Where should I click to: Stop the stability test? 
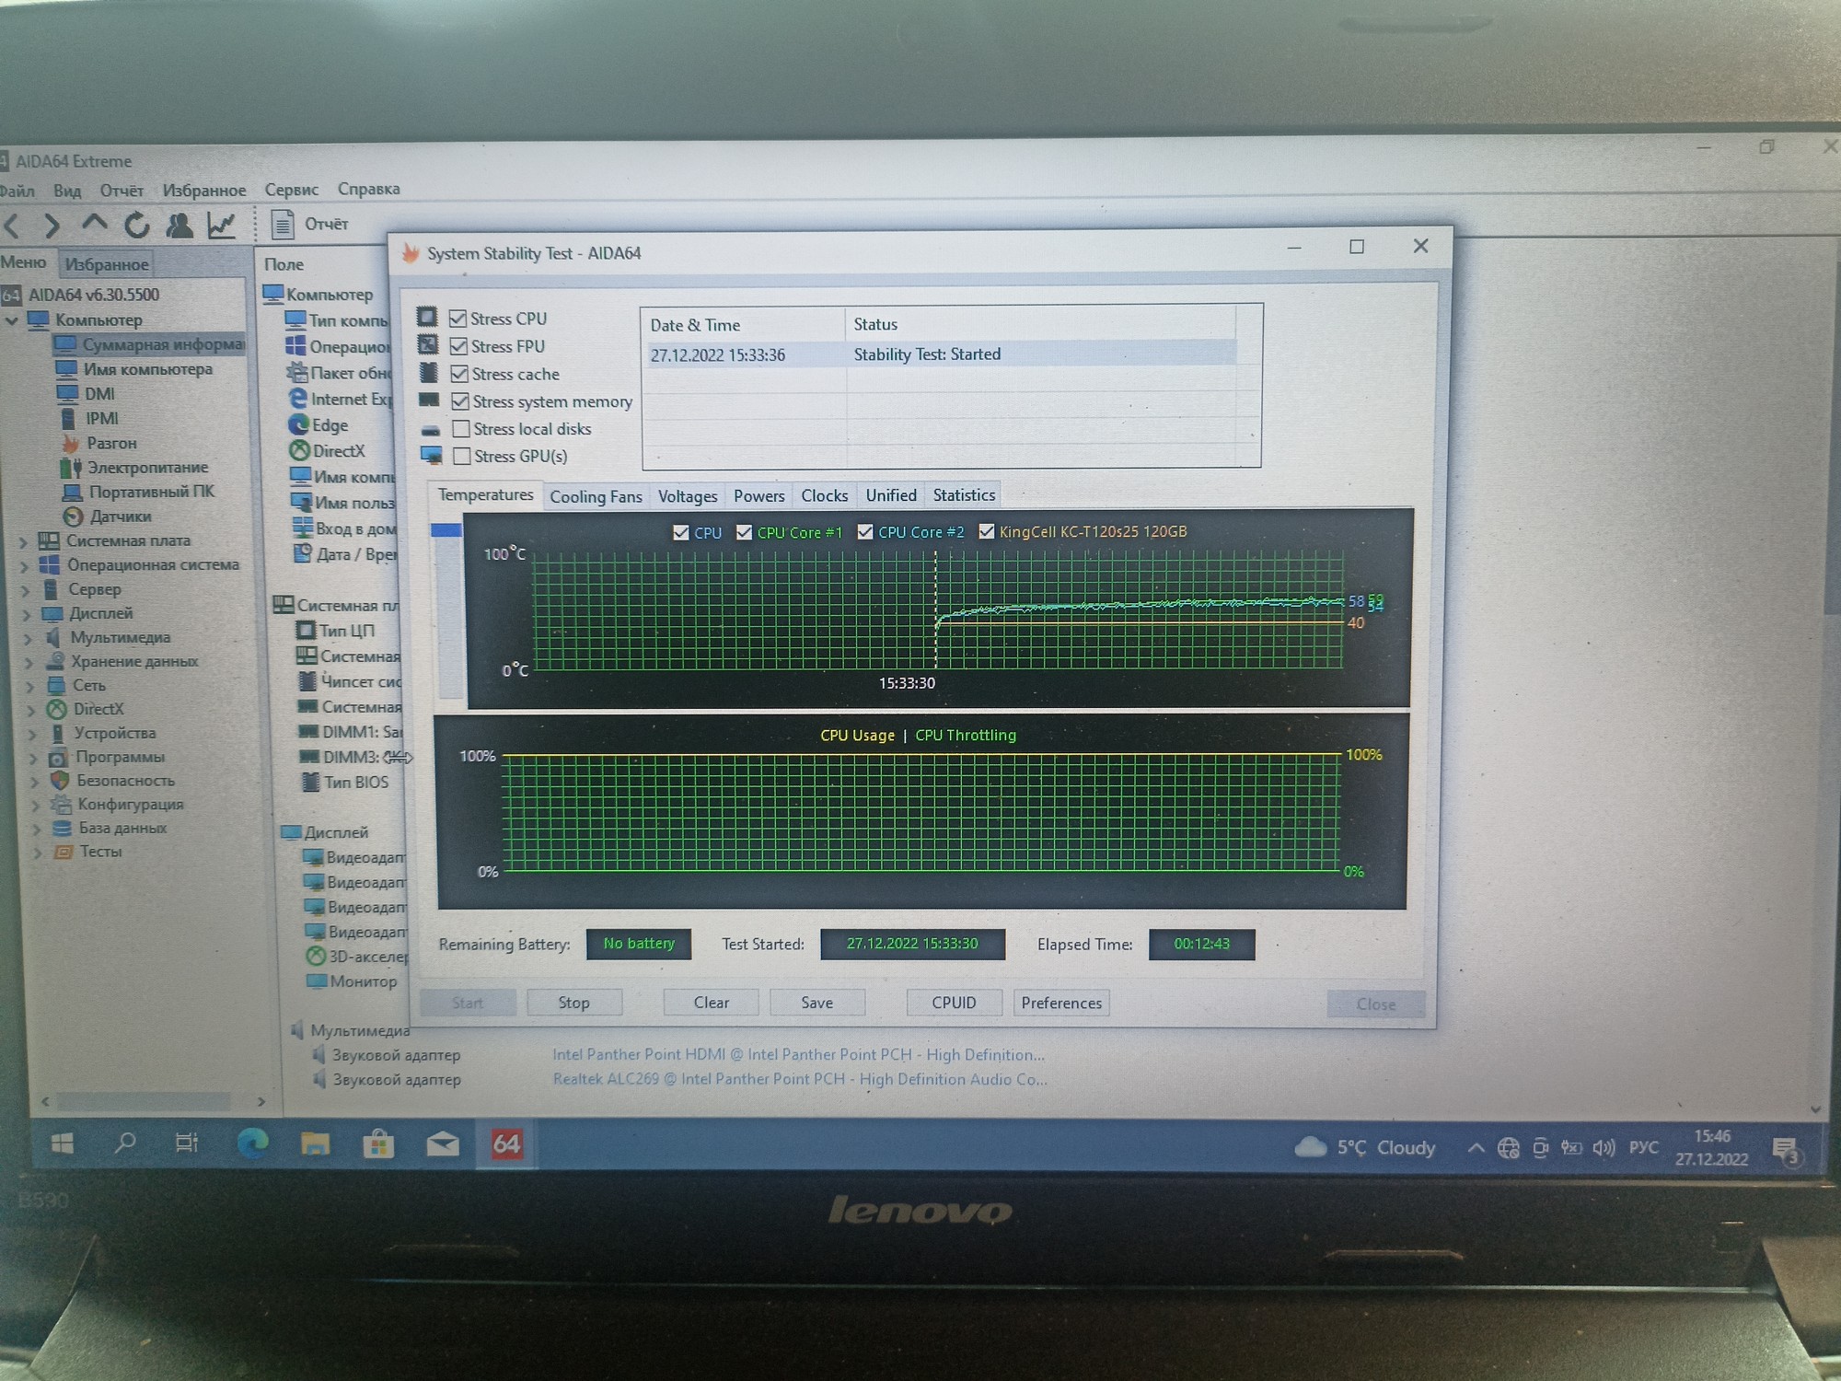click(573, 1003)
